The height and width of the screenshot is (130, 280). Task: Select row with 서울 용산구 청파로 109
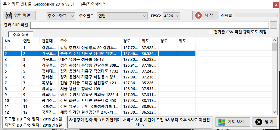pos(100,89)
